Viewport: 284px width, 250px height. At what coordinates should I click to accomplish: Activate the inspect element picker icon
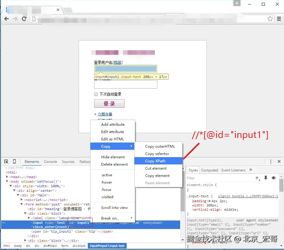[x=6, y=161]
